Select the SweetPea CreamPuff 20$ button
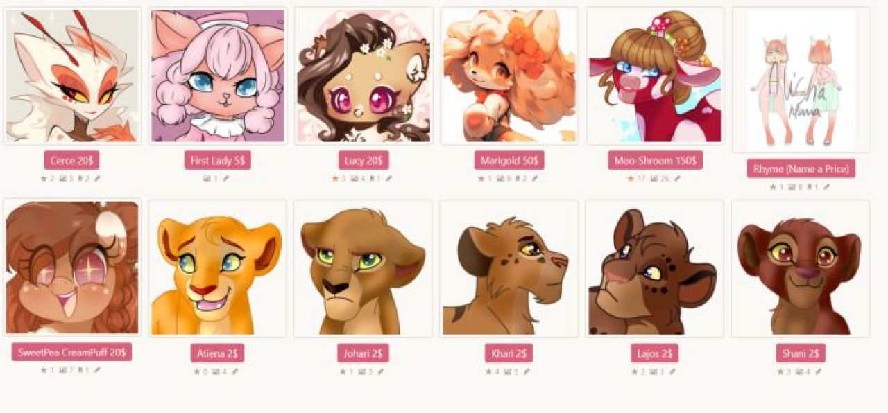This screenshot has height=413, width=888. [x=71, y=352]
